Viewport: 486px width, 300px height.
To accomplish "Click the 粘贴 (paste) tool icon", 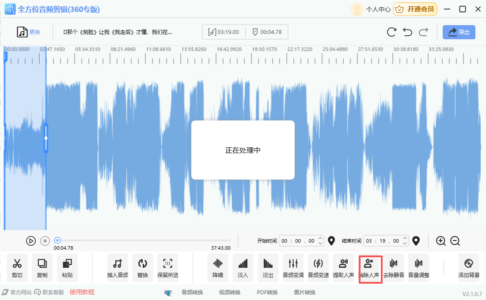I will [67, 267].
